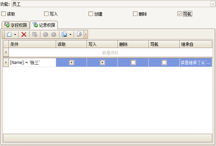Expand the toolbar overflow options arrow
The image size is (216, 146).
86,34
